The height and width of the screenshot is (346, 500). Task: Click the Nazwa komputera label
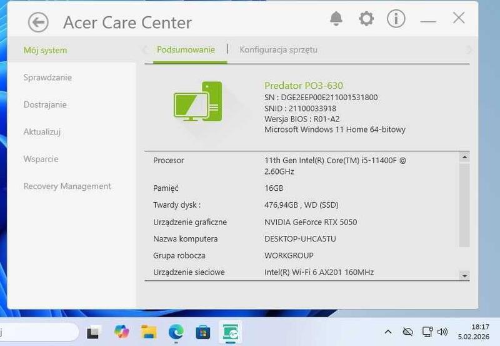[185, 239]
